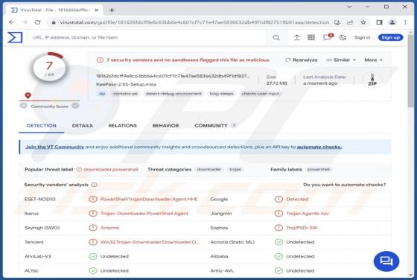Click the browser address bar
This screenshot has width=417, height=280.
point(194,22)
